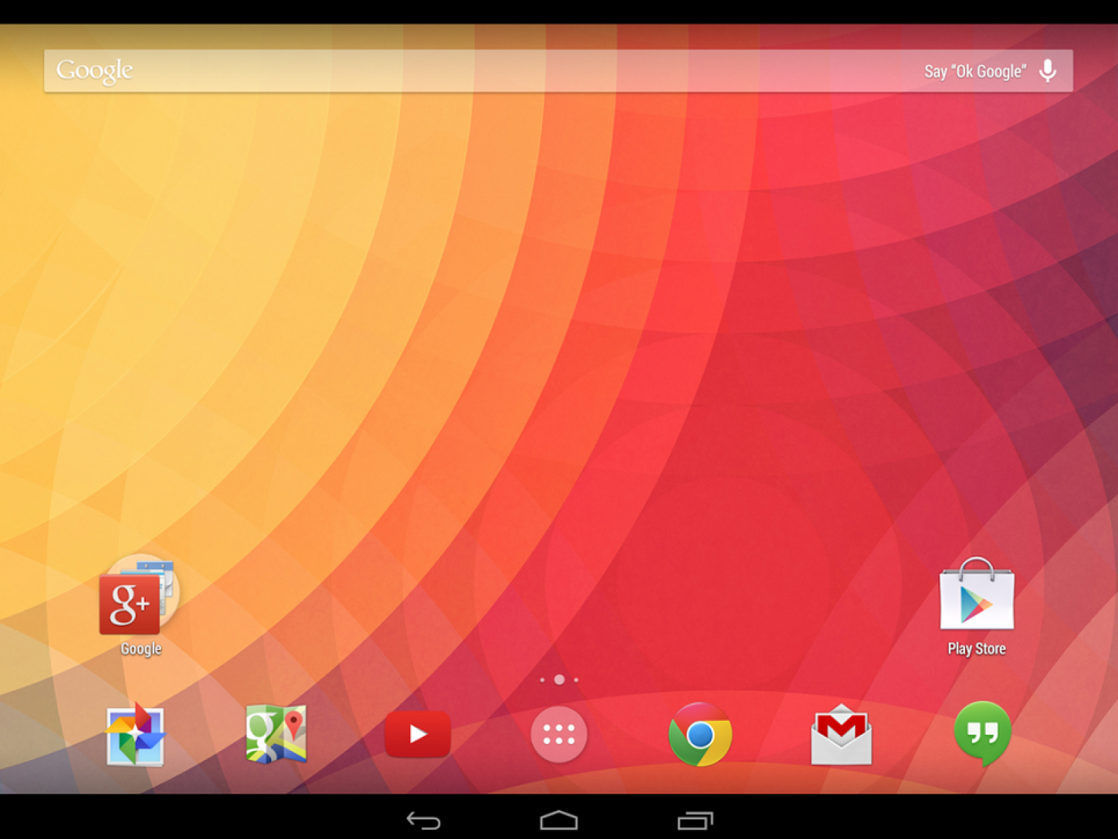Open the Gmail app
Viewport: 1118px width, 839px height.
pyautogui.click(x=841, y=734)
